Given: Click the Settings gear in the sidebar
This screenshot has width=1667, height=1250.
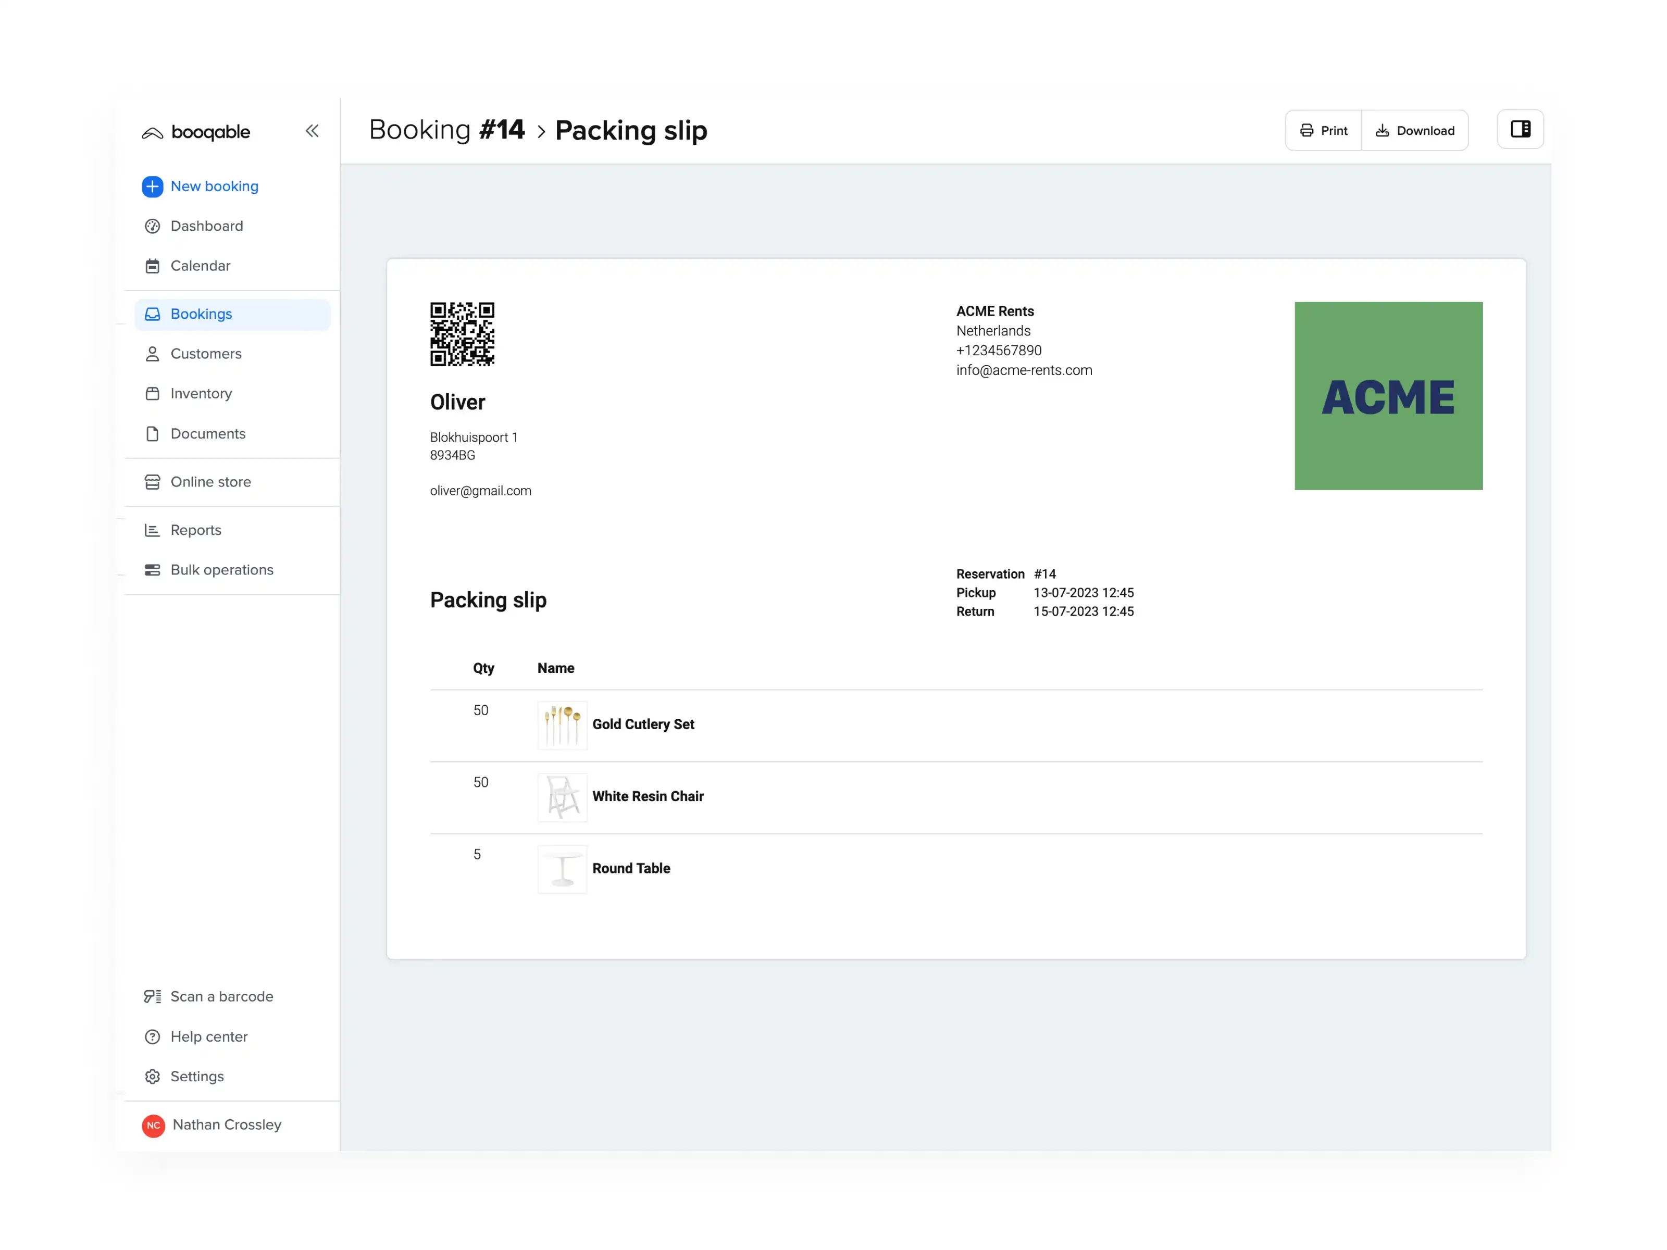Looking at the screenshot, I should [x=152, y=1076].
